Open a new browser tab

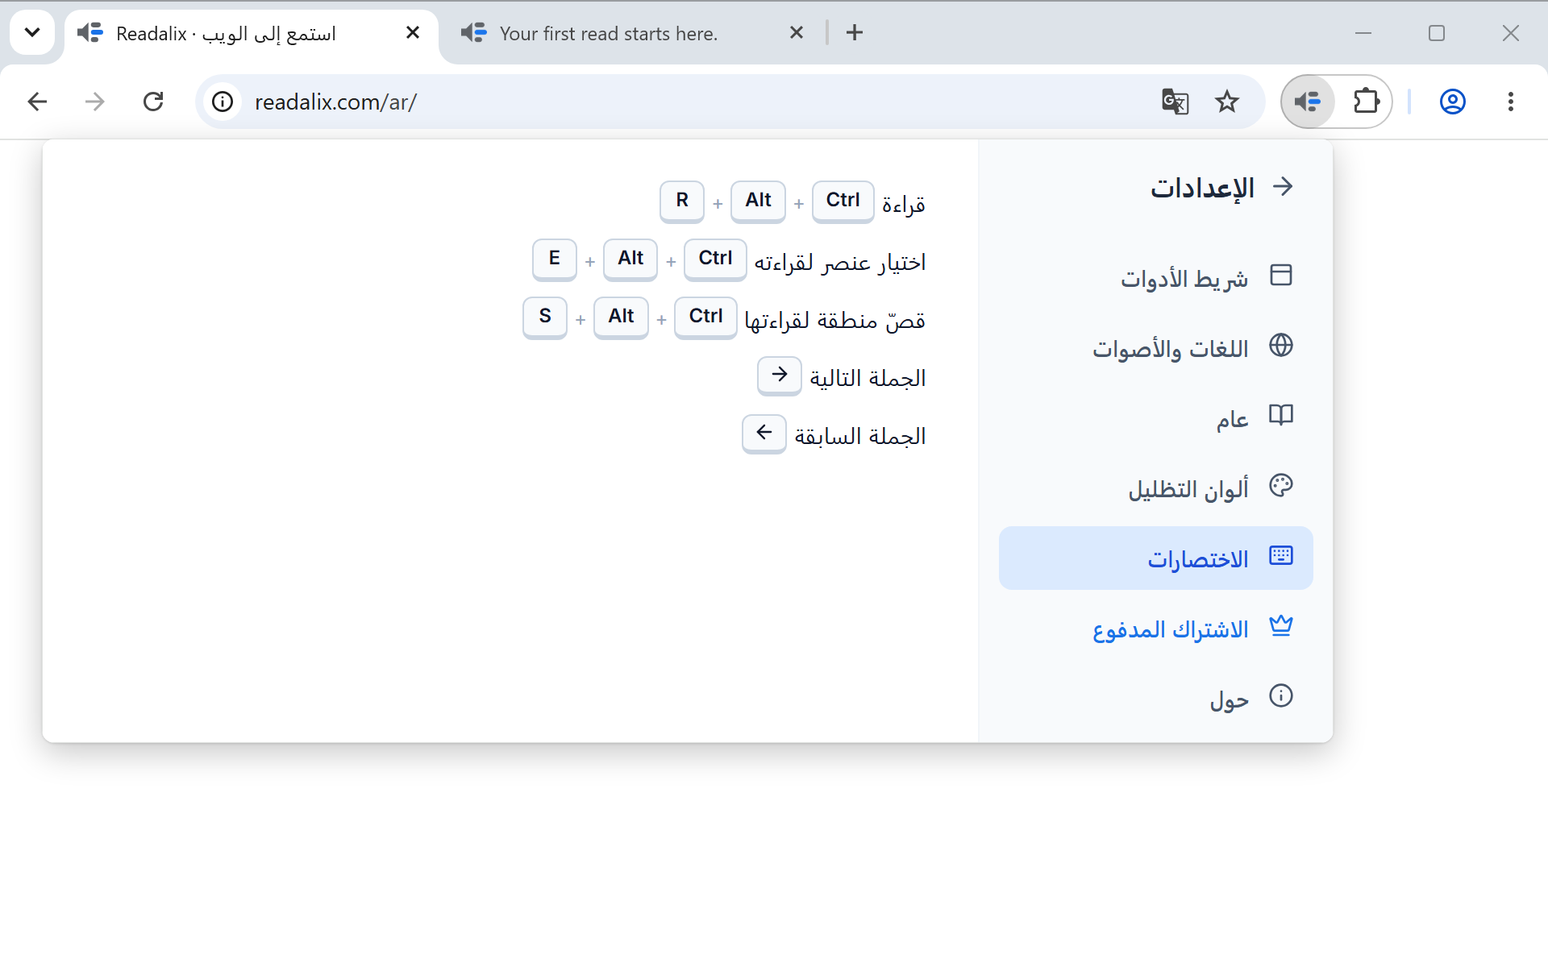(x=855, y=33)
